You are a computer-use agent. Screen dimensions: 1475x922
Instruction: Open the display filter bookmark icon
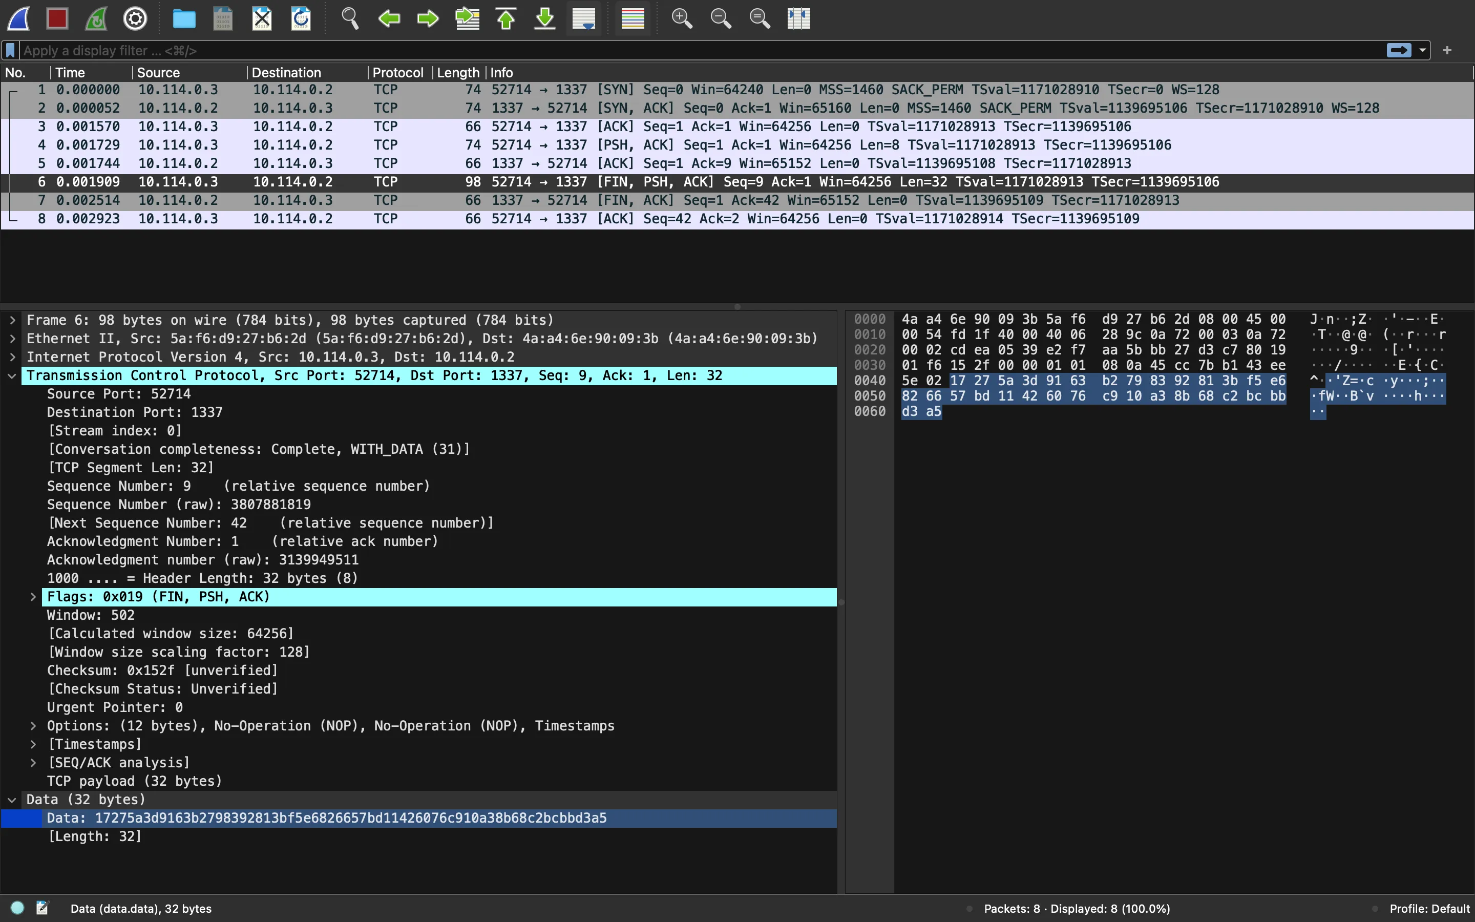coord(10,51)
